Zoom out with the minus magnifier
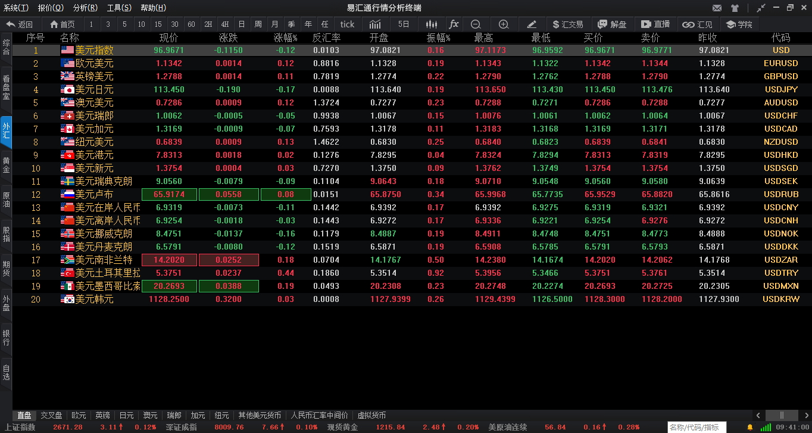 476,24
